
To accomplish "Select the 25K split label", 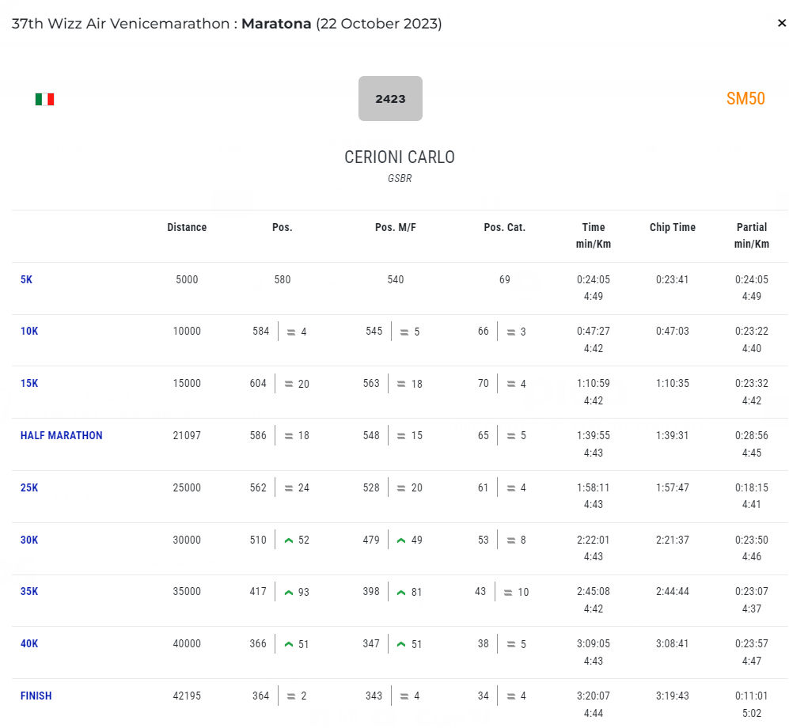I will (29, 488).
